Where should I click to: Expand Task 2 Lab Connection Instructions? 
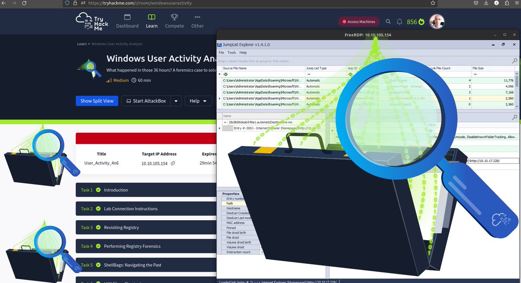(x=146, y=208)
